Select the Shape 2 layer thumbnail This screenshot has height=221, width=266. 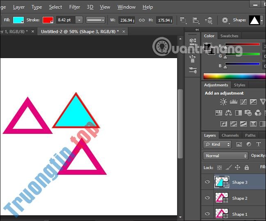222,198
